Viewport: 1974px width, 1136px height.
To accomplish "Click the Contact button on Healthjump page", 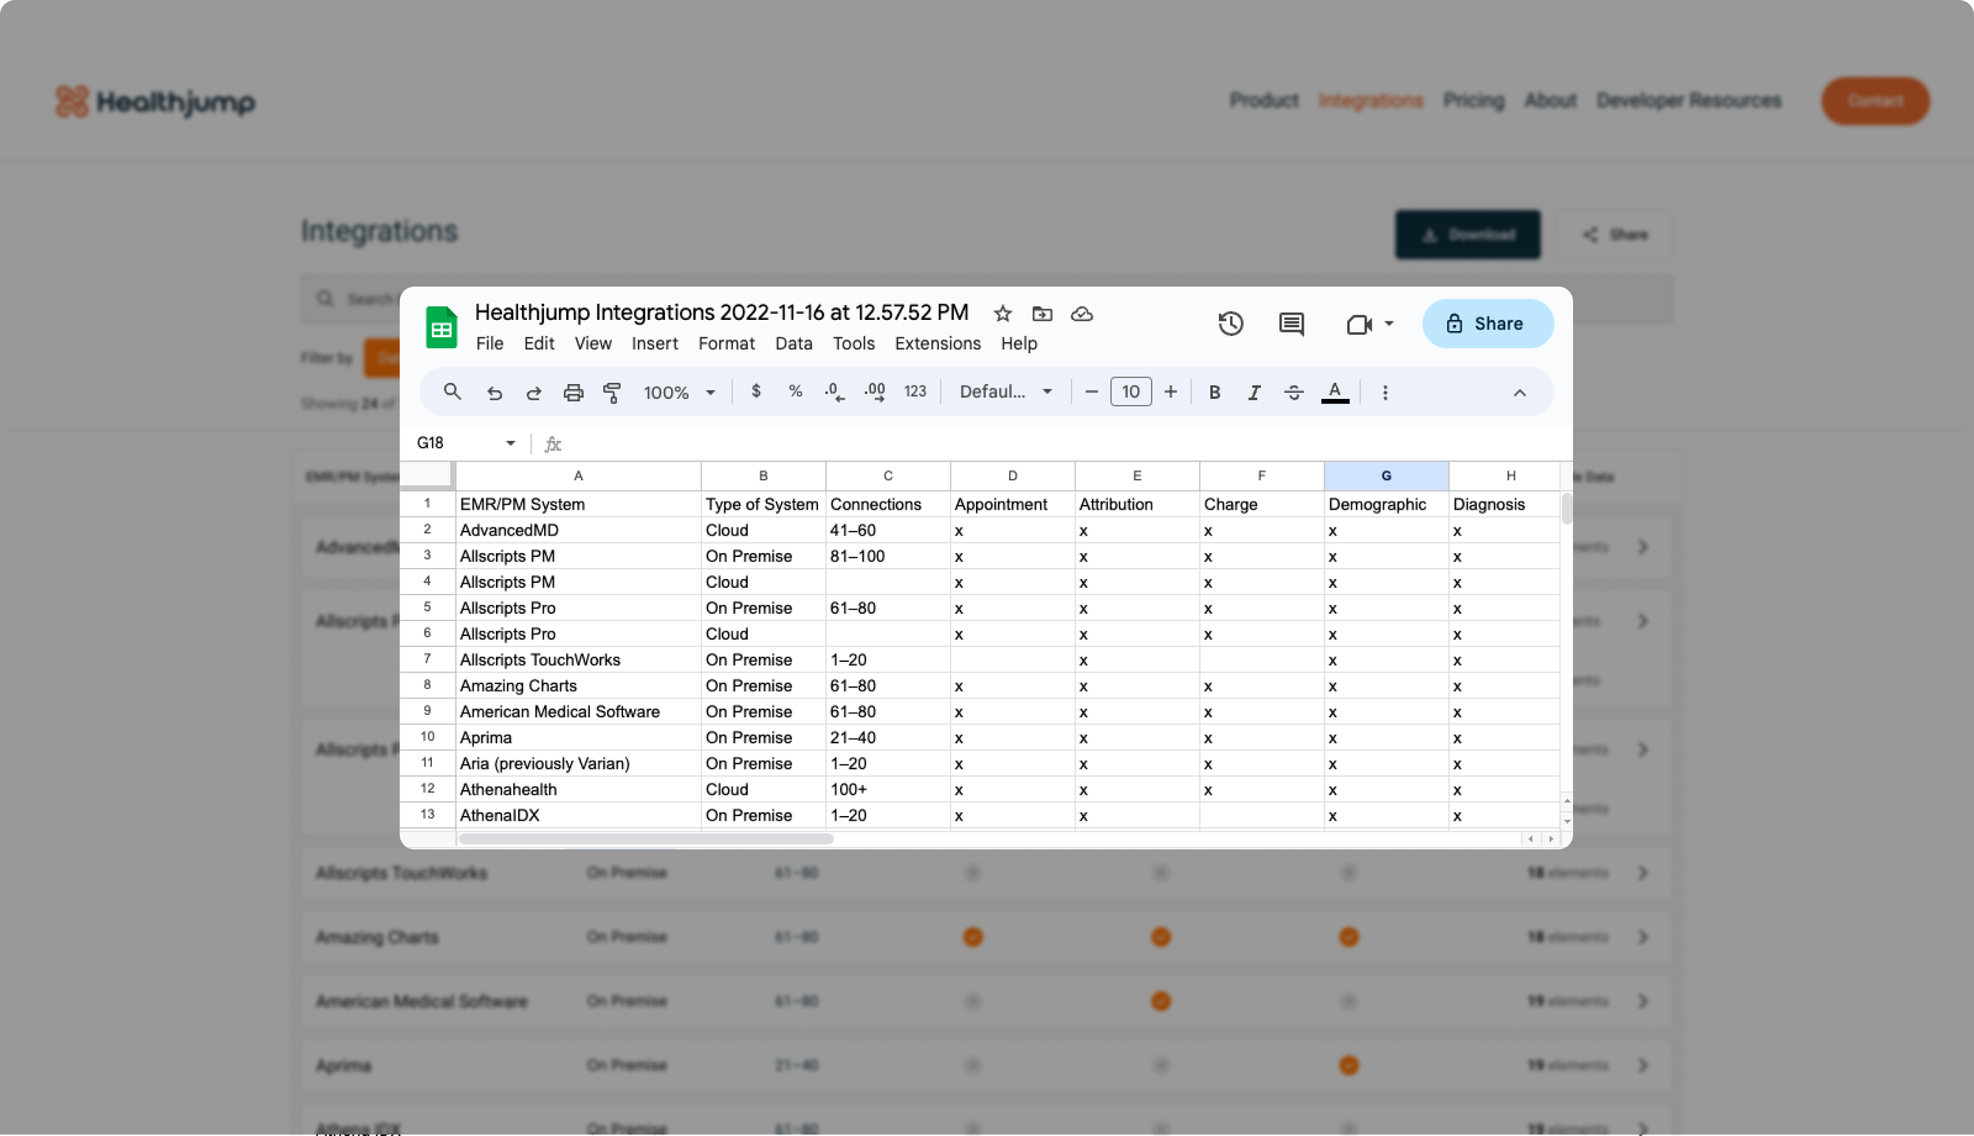I will pos(1875,101).
